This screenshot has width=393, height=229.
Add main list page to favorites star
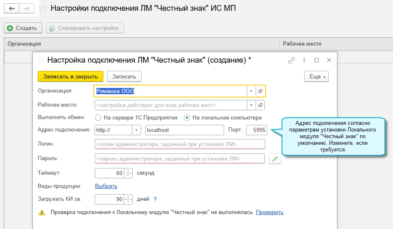pos(43,8)
